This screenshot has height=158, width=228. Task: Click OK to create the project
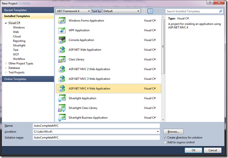tap(193, 150)
